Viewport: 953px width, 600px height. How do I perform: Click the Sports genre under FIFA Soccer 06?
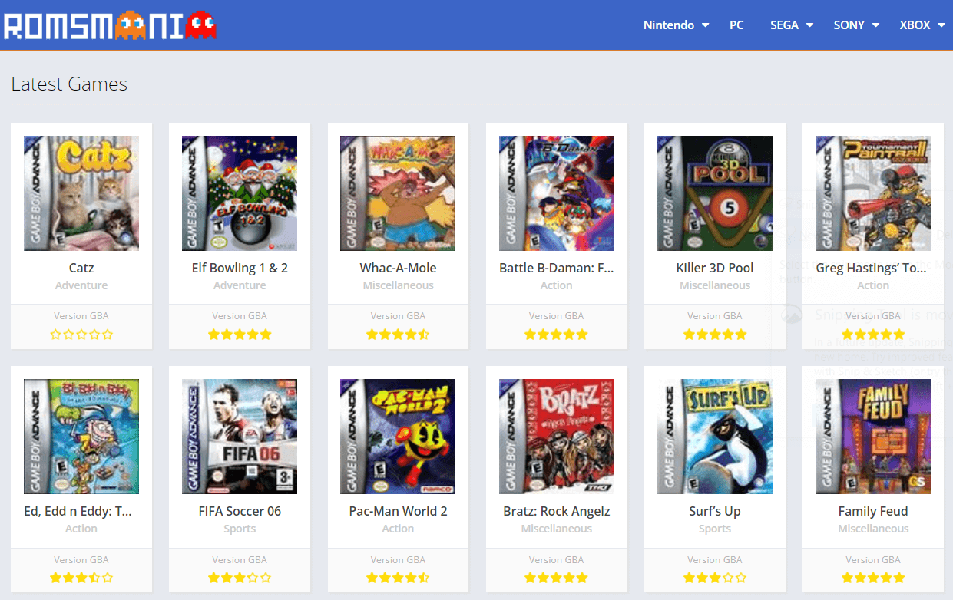point(240,529)
